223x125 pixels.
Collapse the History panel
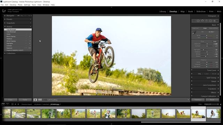[5, 26]
